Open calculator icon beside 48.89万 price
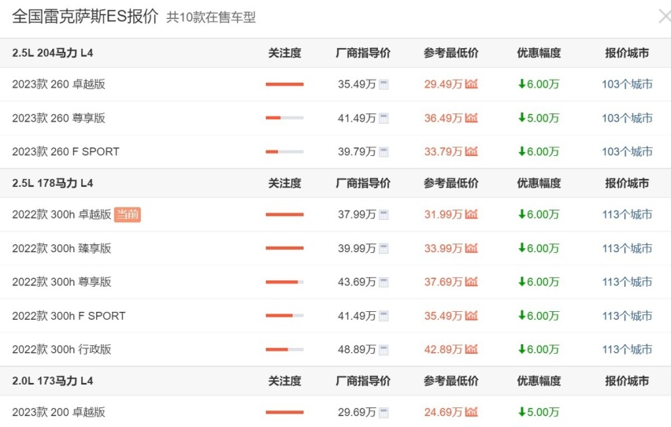Screen dimensions: 671x427 click(384, 350)
